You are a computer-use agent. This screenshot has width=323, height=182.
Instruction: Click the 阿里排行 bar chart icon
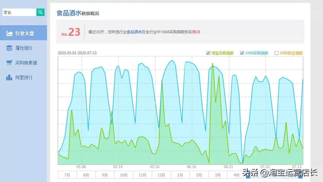pyautogui.click(x=9, y=78)
